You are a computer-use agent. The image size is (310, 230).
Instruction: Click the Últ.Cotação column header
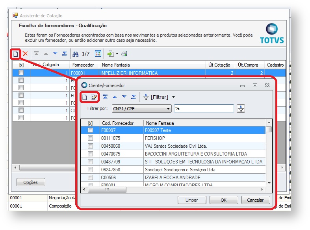[220, 65]
